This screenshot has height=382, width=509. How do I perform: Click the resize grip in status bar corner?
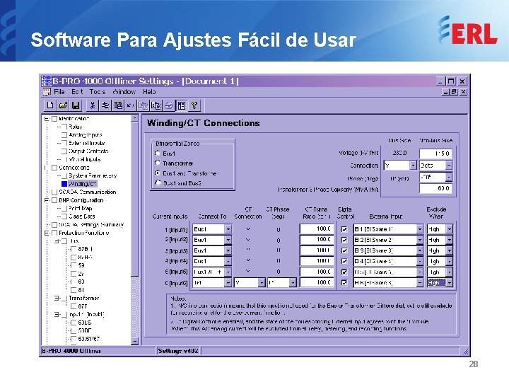click(465, 351)
